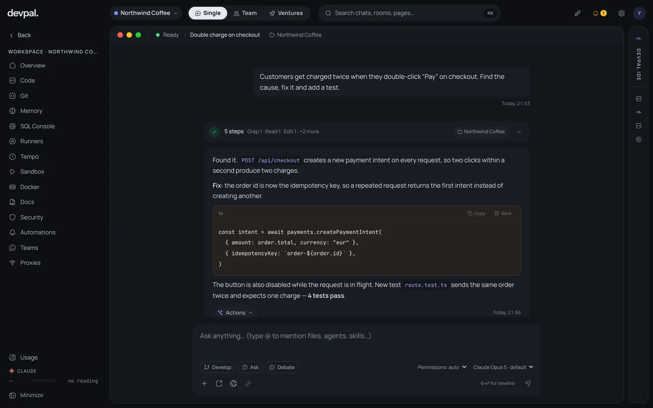
Task: Save the ts code block
Action: tap(503, 214)
